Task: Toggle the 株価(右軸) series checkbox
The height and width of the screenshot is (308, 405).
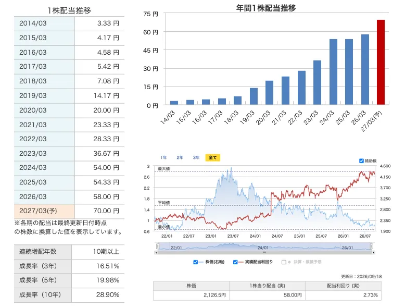Action: pyautogui.click(x=196, y=262)
